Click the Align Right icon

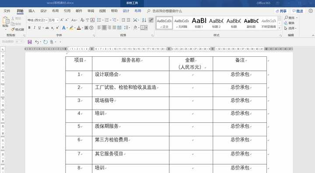109,28
